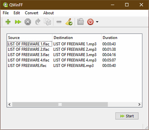This screenshot has height=130, width=149.
Task: Click the scrollbar left arrow
Action: 10,104
